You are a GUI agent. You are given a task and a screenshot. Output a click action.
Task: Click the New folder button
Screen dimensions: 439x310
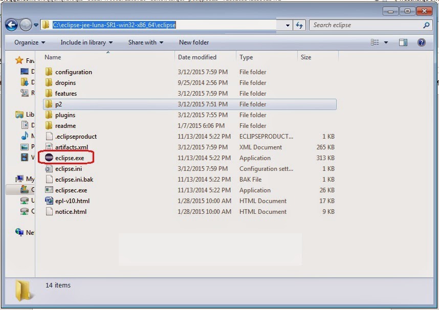(194, 42)
